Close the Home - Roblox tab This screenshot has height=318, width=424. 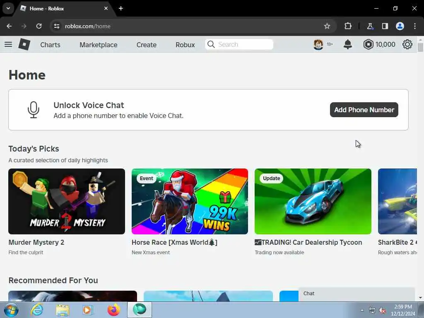click(106, 8)
